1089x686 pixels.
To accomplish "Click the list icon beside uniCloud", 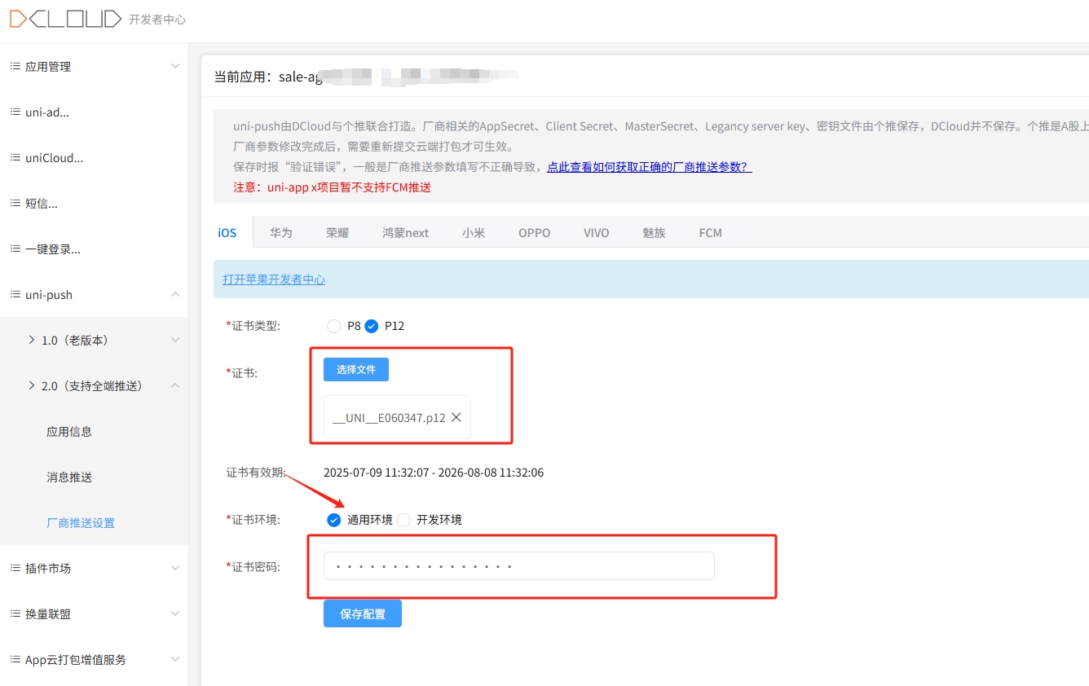I will pos(15,157).
